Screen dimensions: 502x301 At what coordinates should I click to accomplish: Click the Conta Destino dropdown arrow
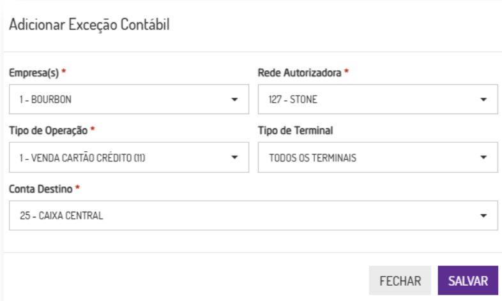[x=483, y=216]
